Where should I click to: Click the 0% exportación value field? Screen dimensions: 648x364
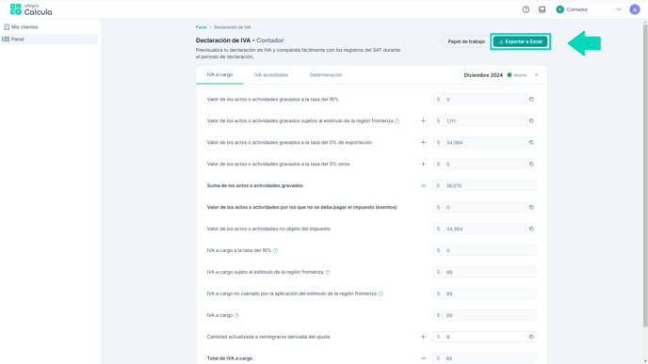pyautogui.click(x=479, y=142)
